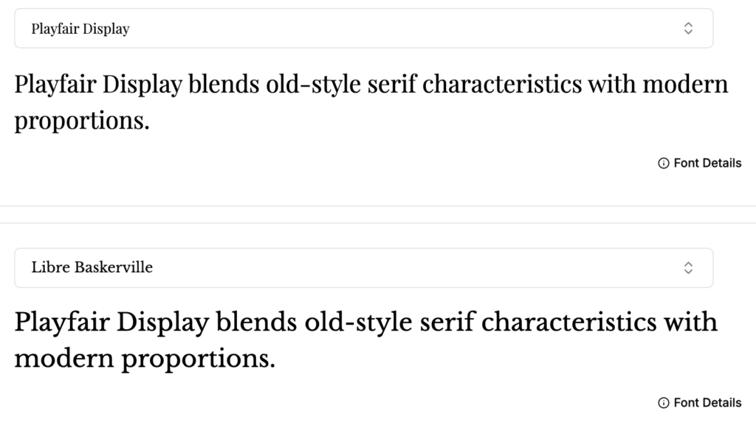Click the info icon under the Playfair Display preview
This screenshot has width=756, height=428.
pos(663,163)
